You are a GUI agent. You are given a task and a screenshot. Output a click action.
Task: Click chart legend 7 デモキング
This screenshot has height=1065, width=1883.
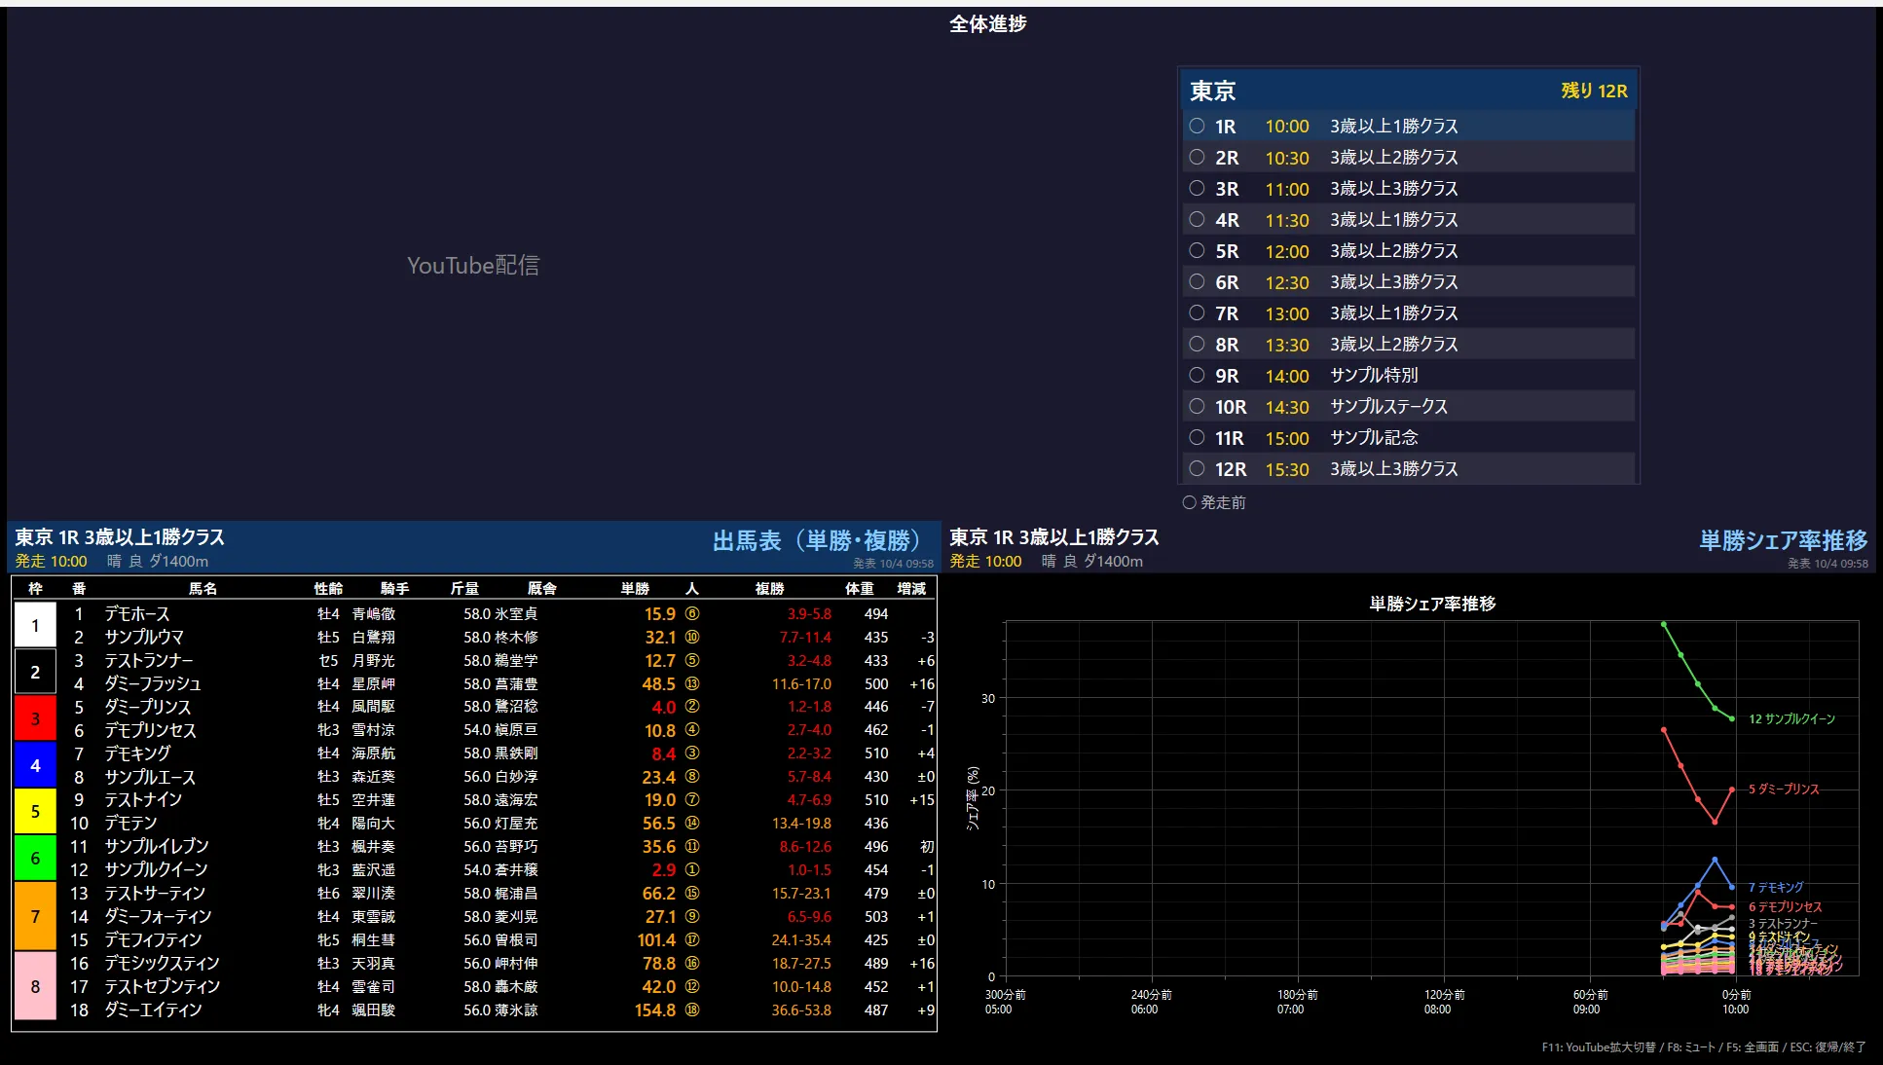(1776, 888)
